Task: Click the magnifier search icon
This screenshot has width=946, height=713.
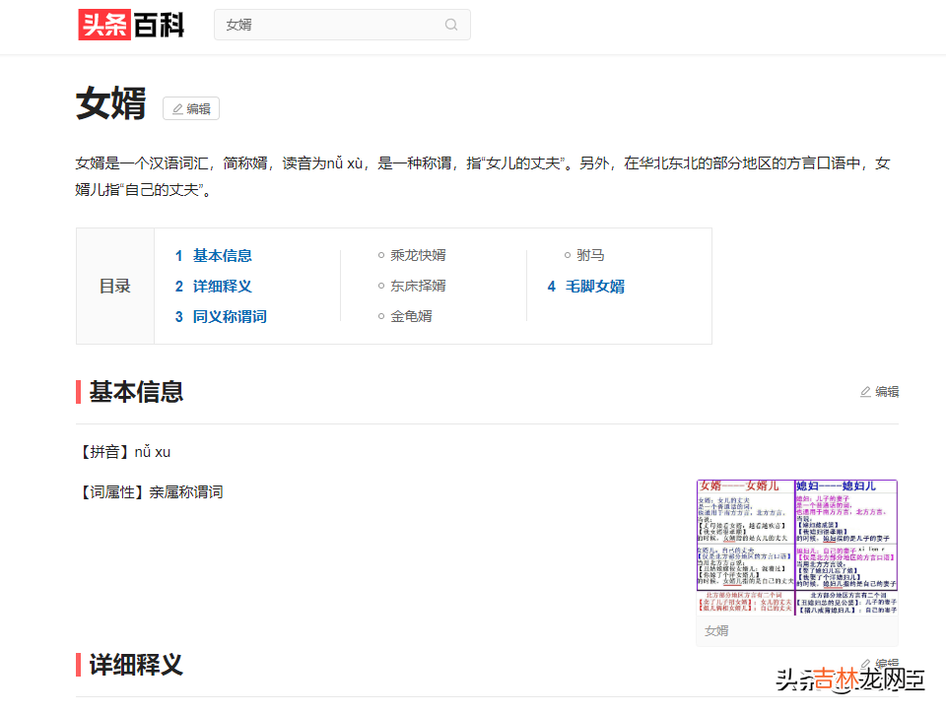Action: 451,25
